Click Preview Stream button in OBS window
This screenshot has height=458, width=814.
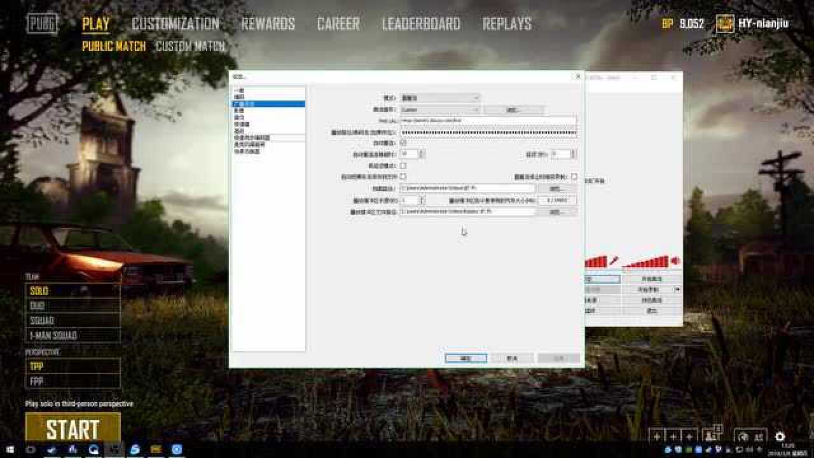pyautogui.click(x=651, y=300)
